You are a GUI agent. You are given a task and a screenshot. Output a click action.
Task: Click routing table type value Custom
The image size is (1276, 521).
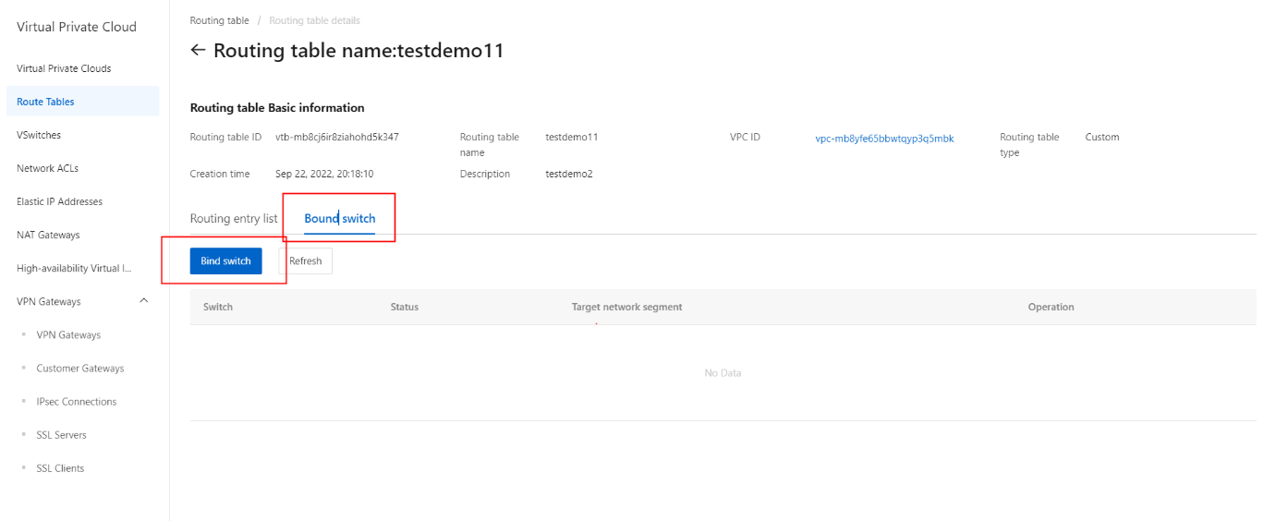1102,137
